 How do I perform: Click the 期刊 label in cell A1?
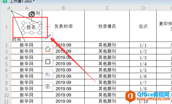click(x=35, y=13)
